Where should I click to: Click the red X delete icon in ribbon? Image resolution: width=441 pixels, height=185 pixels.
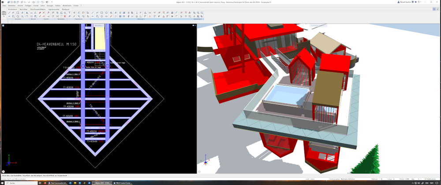point(65,16)
